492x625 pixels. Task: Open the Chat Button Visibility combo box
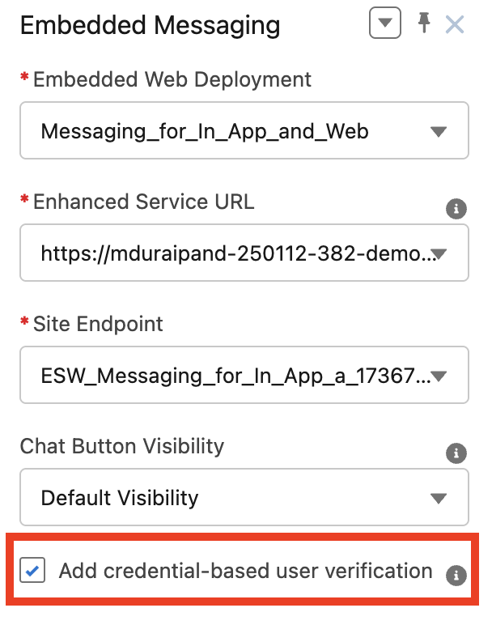(x=227, y=496)
